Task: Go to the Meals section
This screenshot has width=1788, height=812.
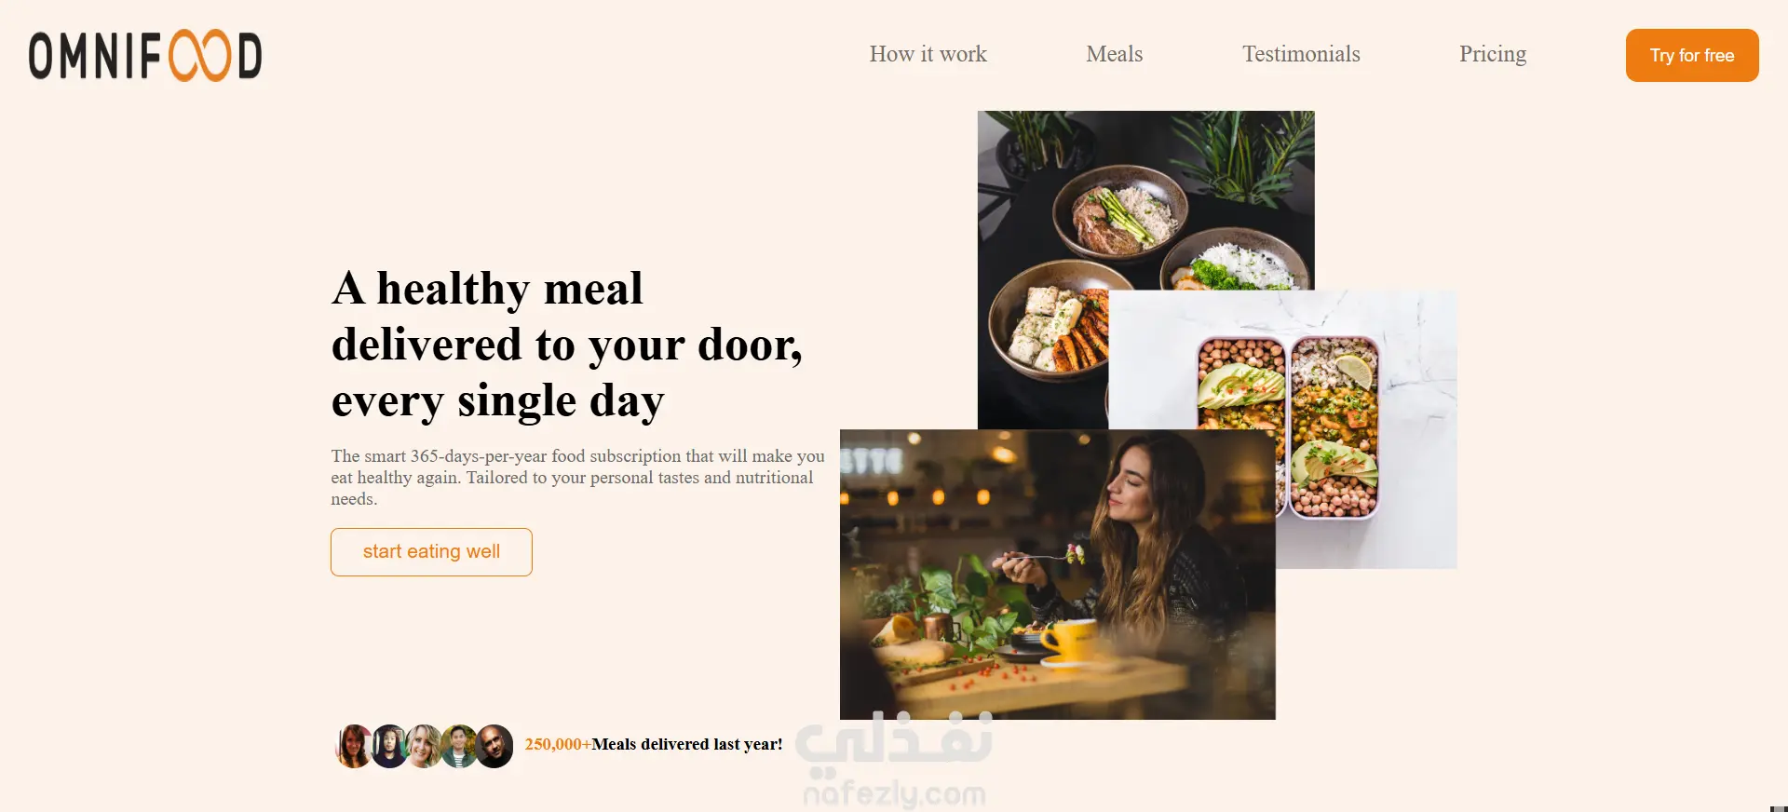Action: tap(1114, 54)
